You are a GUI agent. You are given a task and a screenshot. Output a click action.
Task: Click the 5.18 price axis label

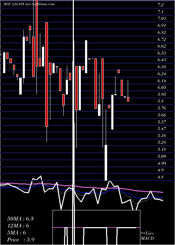coord(162,149)
